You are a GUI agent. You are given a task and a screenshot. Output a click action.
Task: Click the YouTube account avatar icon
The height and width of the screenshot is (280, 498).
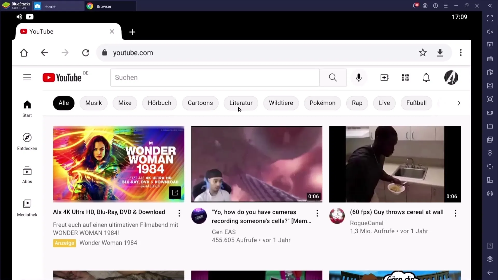[452, 78]
